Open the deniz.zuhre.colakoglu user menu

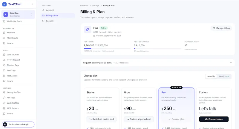[18, 124]
